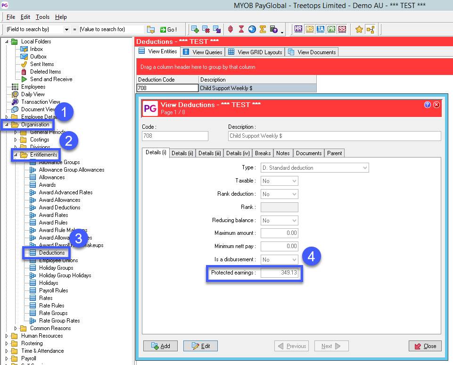Click the add record toolbar icon with green plus

pos(195,29)
